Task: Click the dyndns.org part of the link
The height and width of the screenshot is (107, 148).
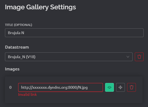Action: tap(57, 87)
